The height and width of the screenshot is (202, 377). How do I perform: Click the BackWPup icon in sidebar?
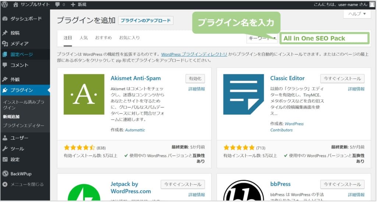5,174
